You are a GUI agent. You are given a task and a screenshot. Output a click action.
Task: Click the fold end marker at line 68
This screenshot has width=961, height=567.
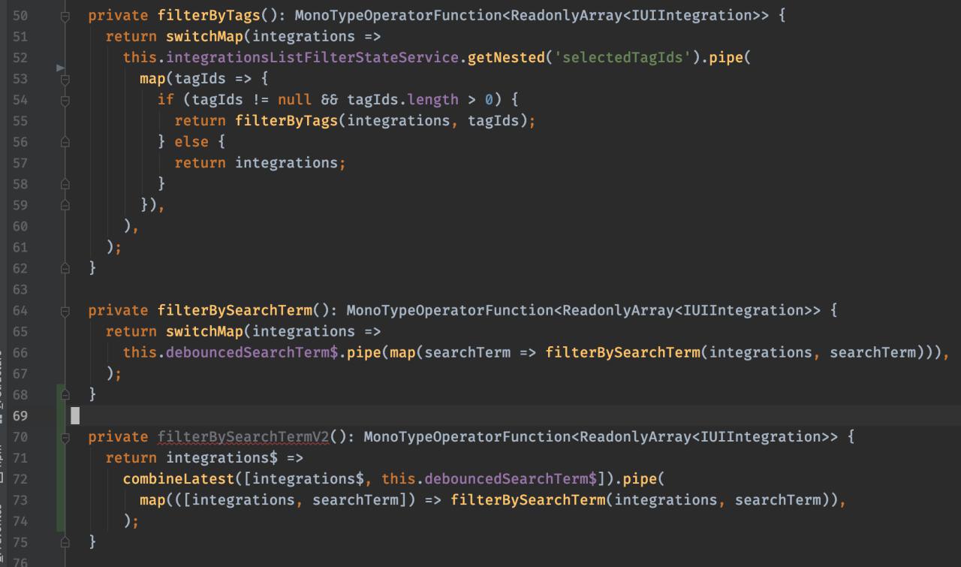point(65,394)
